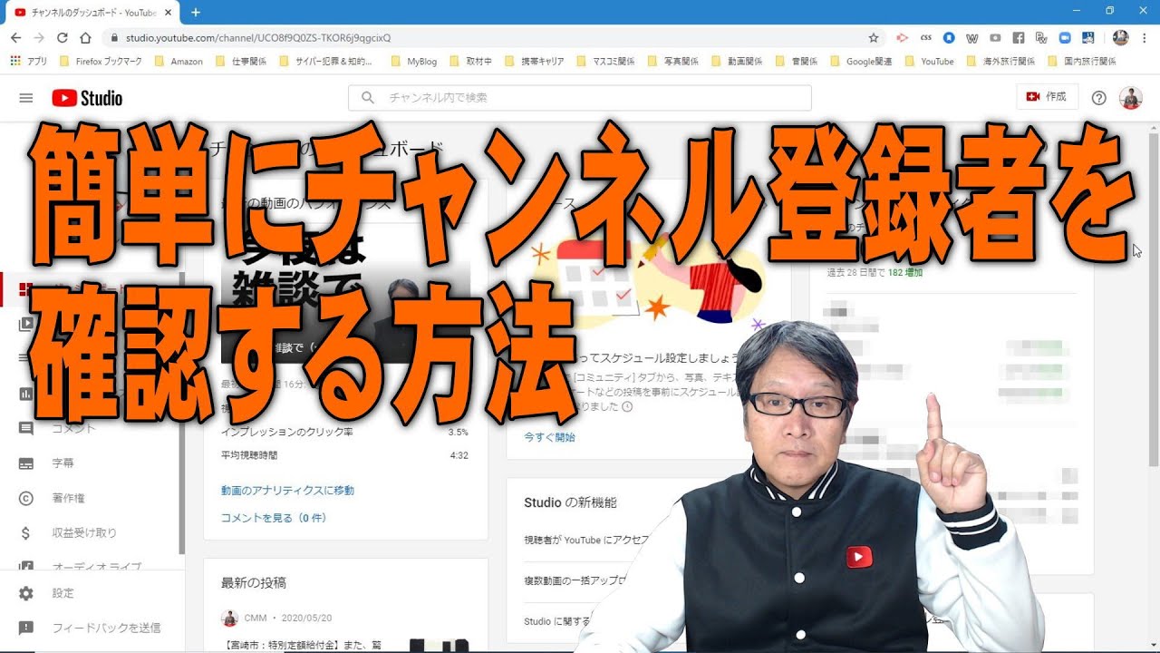The image size is (1160, 653).
Task: Click the CSS extension icon
Action: click(x=925, y=38)
